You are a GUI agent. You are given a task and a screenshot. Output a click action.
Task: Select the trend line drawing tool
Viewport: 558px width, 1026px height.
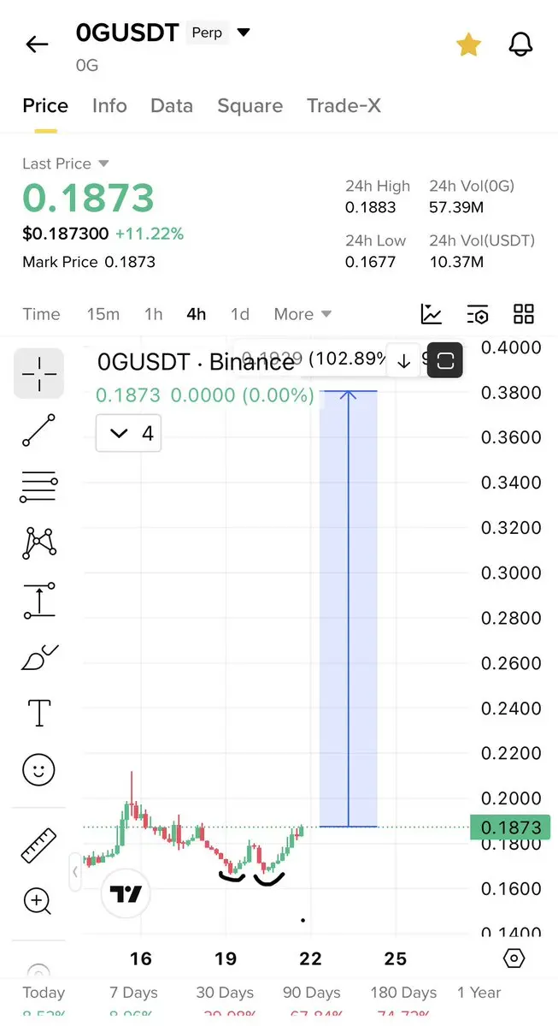point(39,430)
